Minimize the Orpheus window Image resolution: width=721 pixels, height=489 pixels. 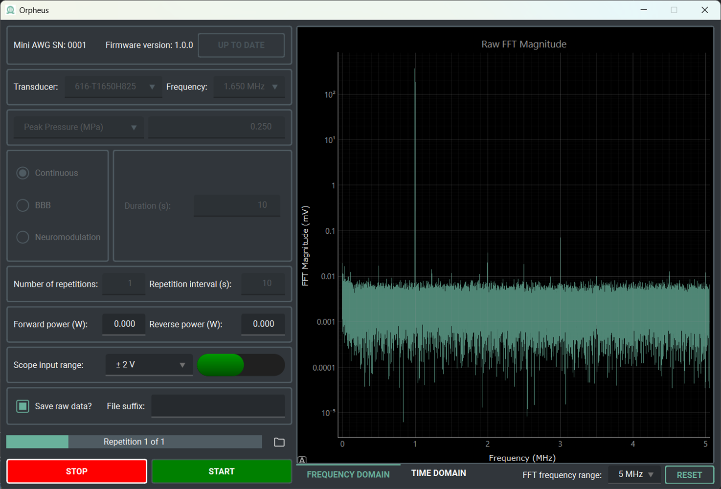[644, 10]
